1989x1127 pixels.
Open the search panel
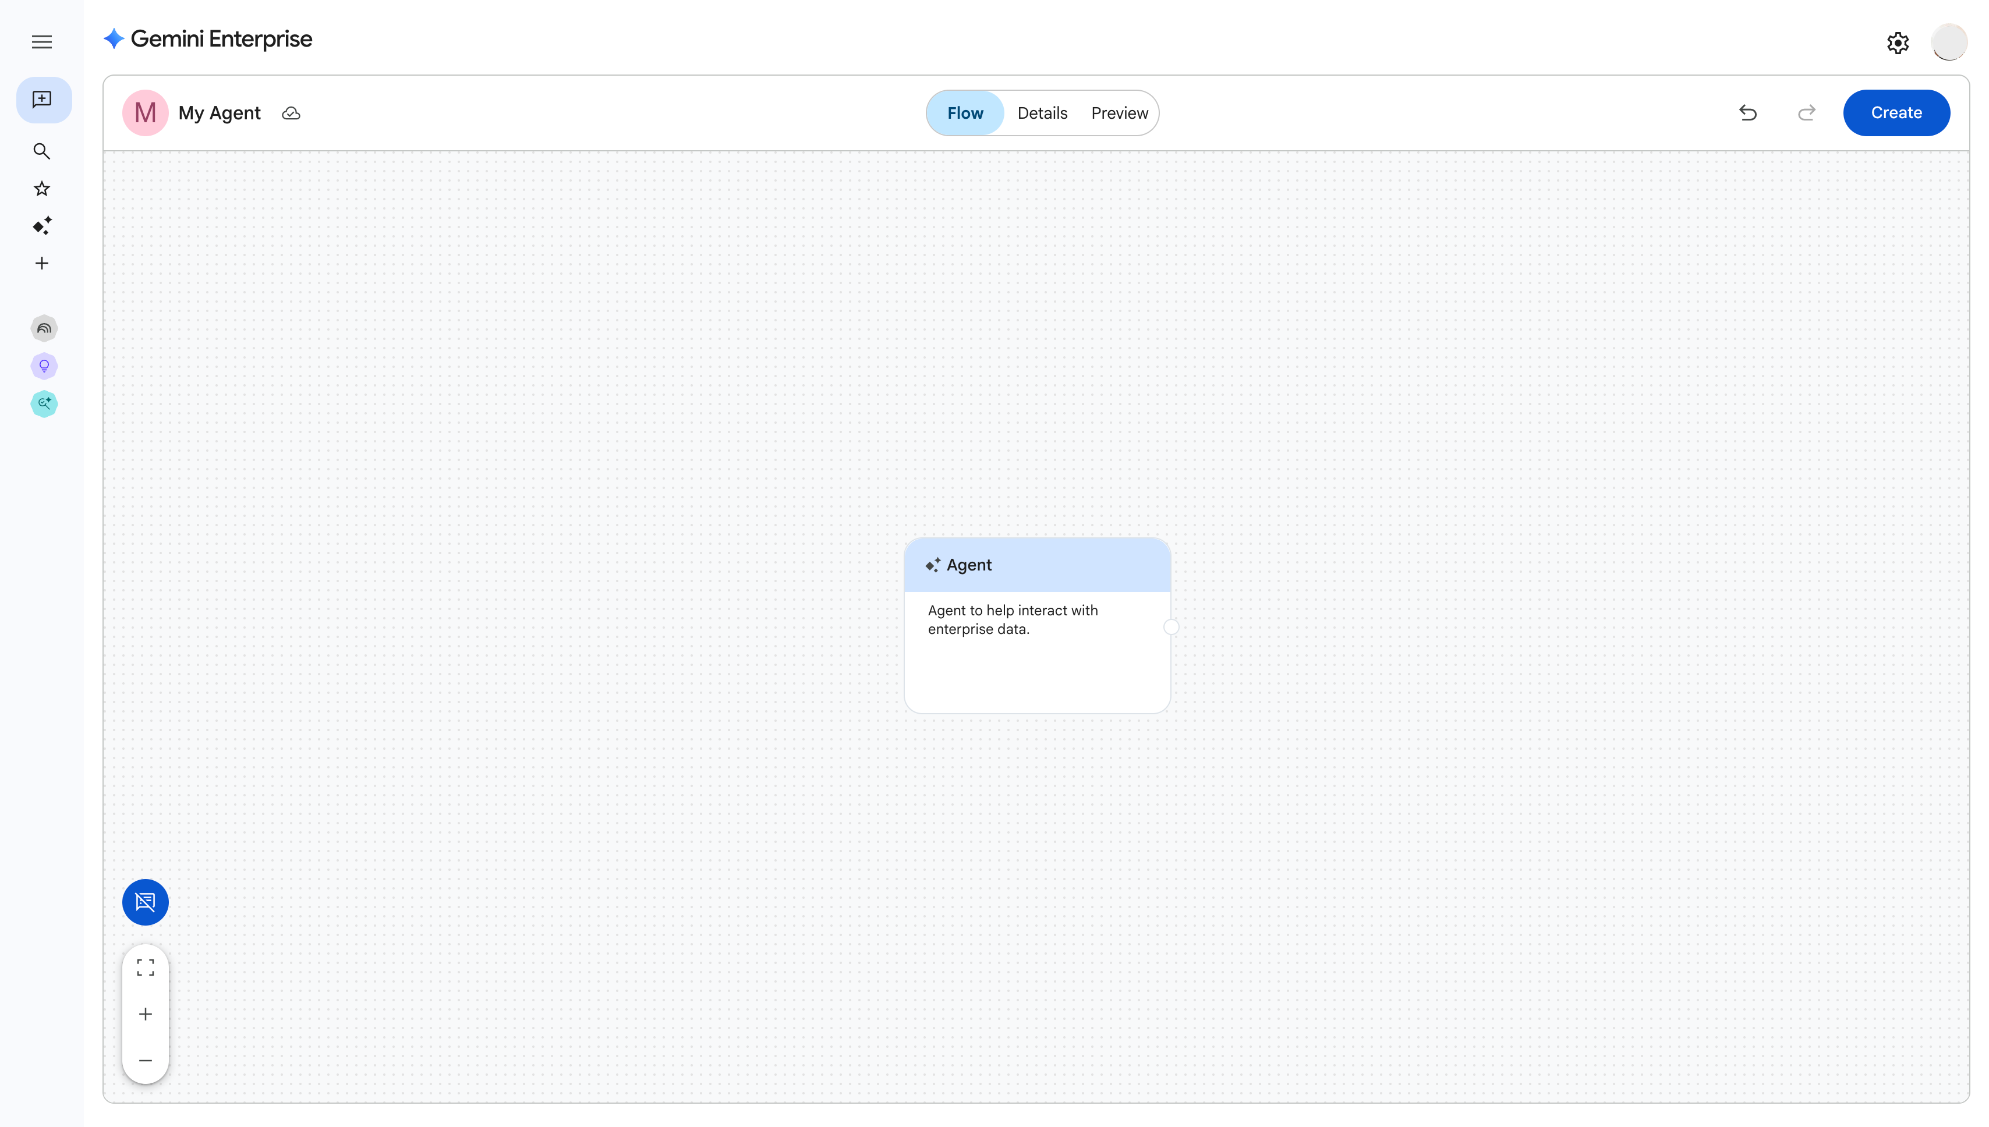point(43,151)
